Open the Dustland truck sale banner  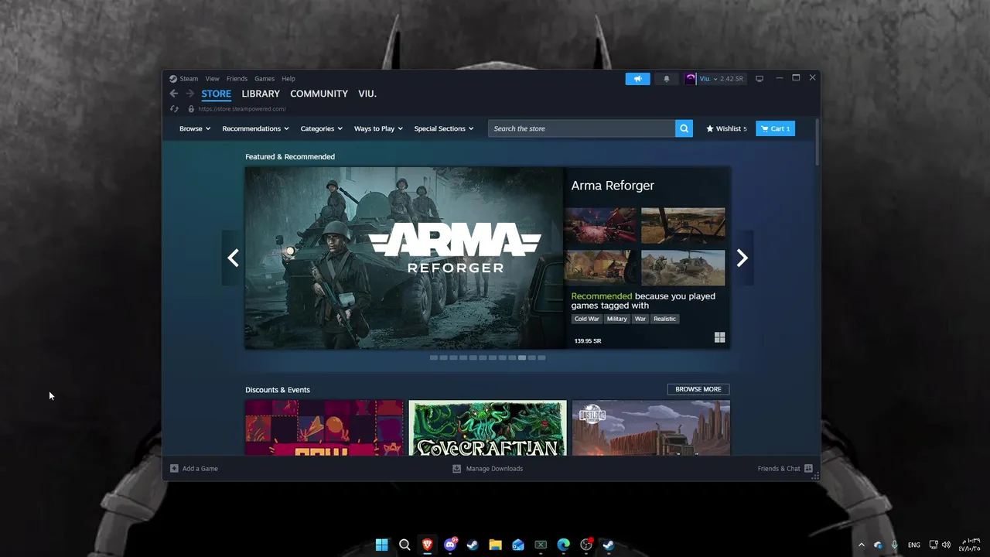pyautogui.click(x=650, y=428)
